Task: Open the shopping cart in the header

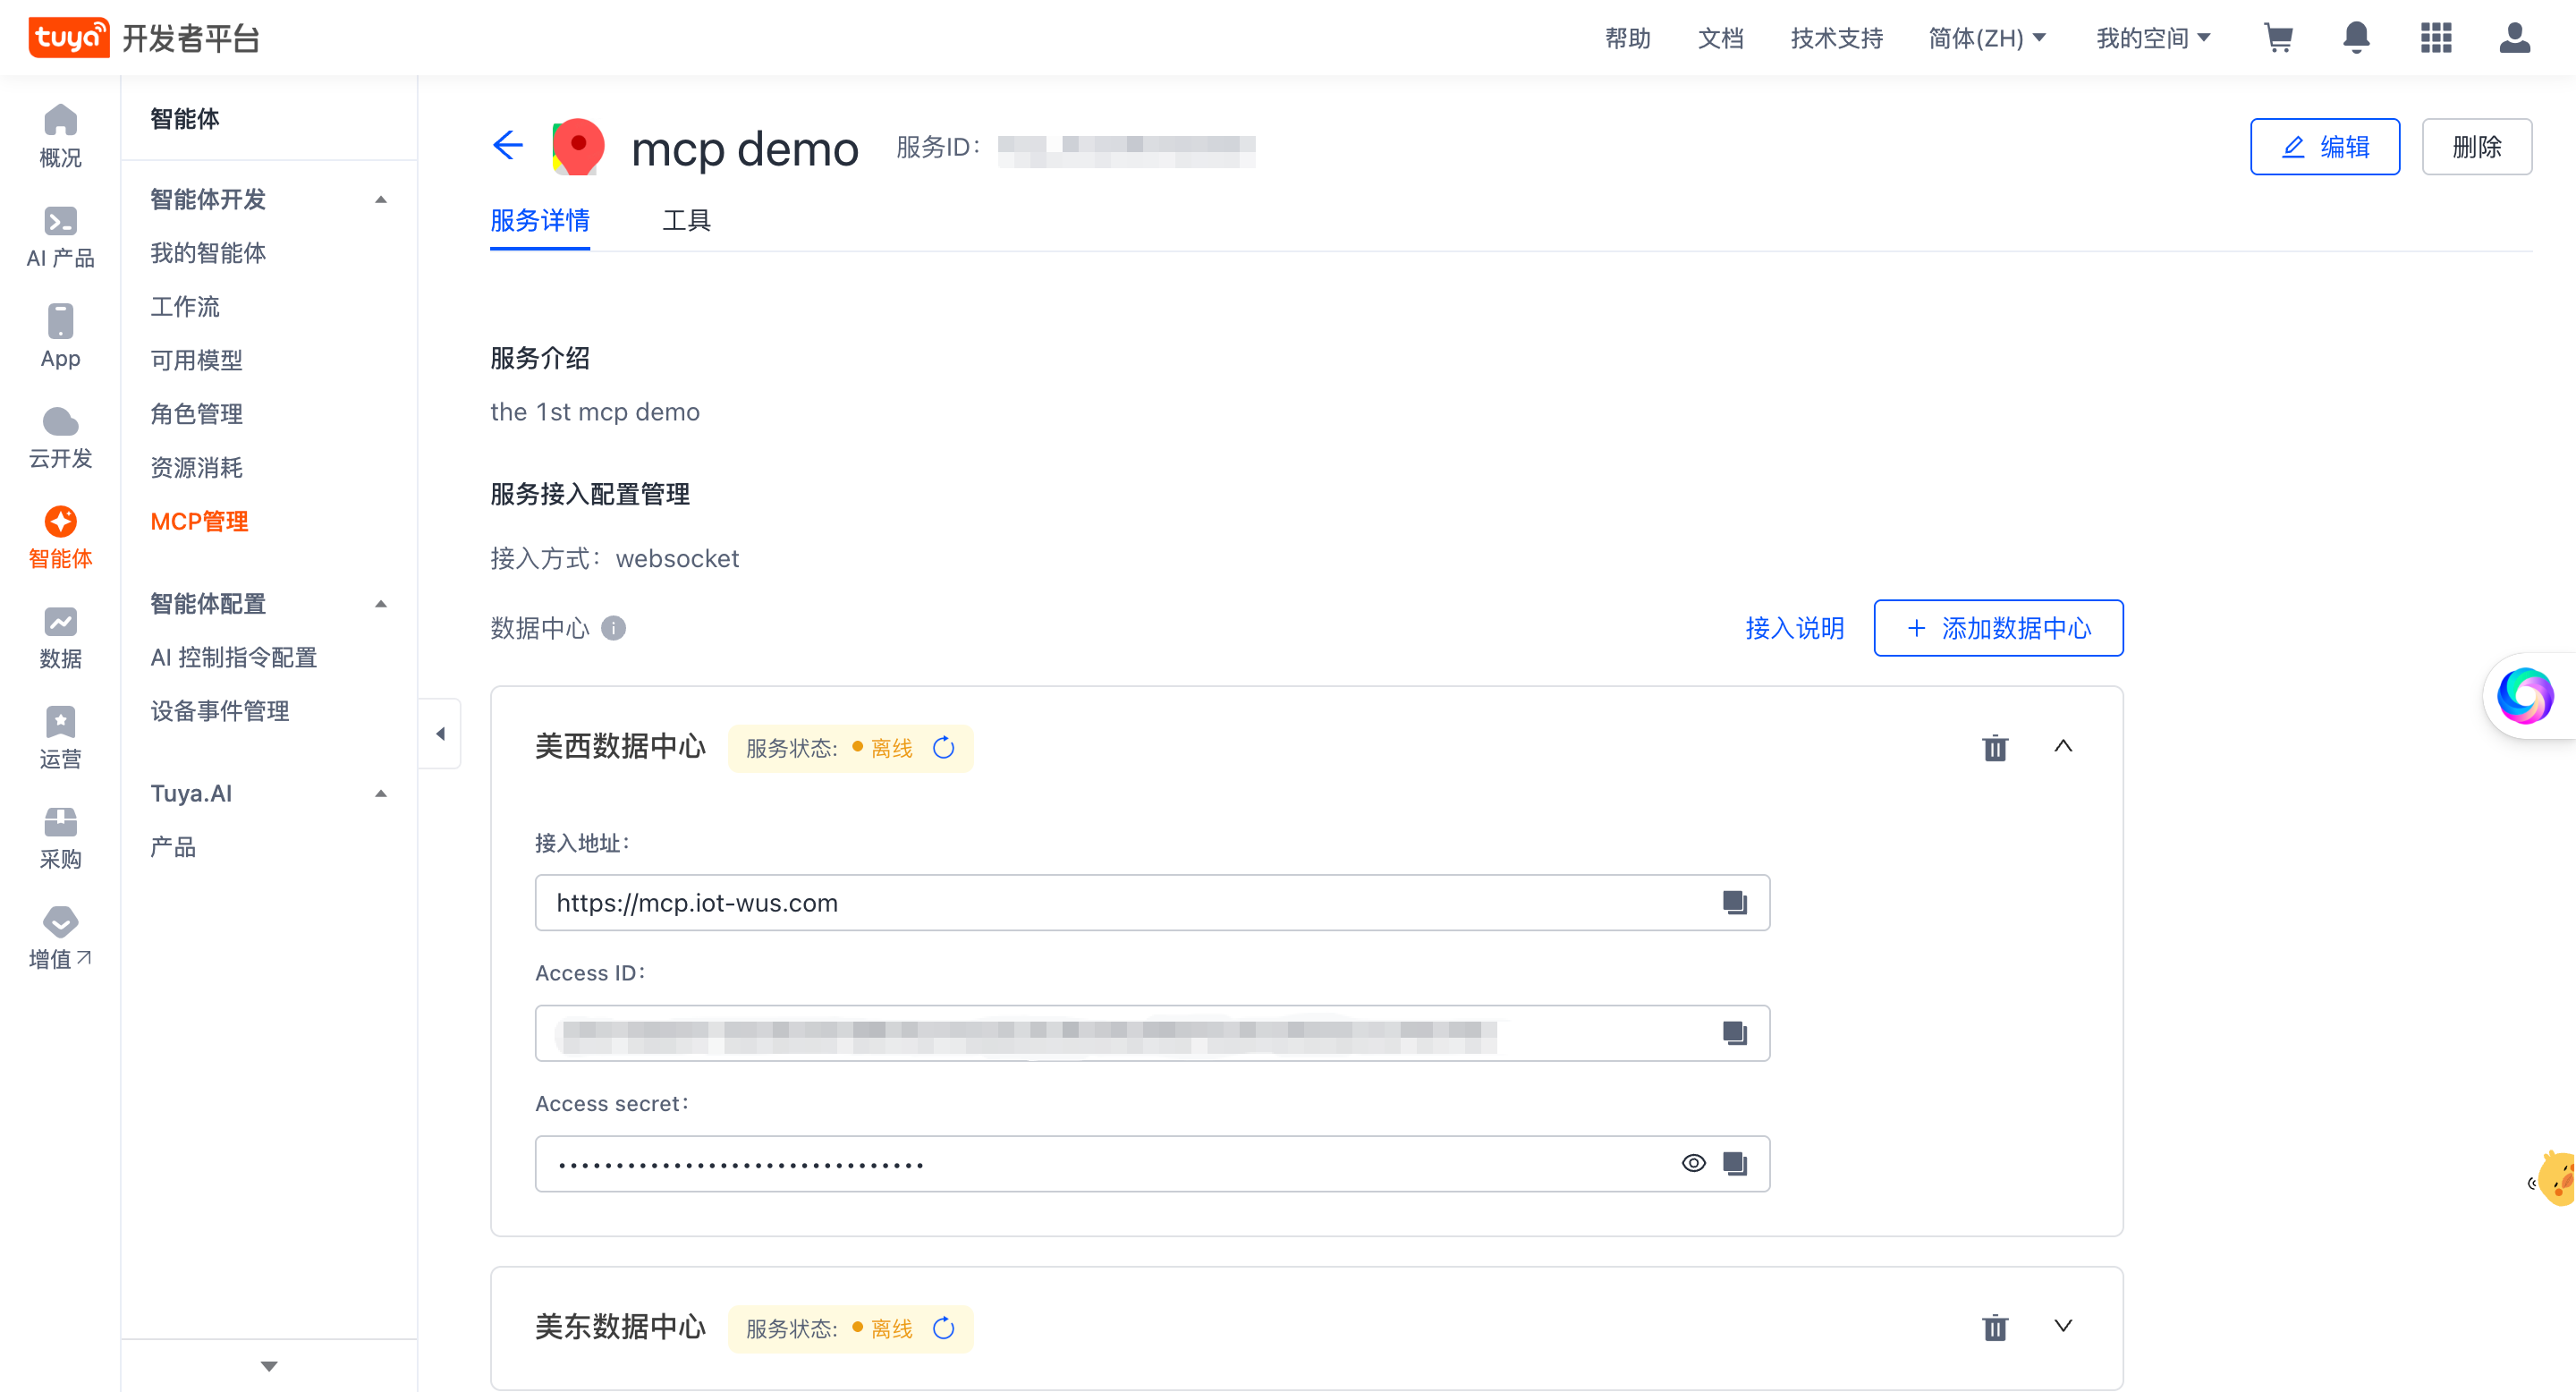Action: pyautogui.click(x=2278, y=38)
